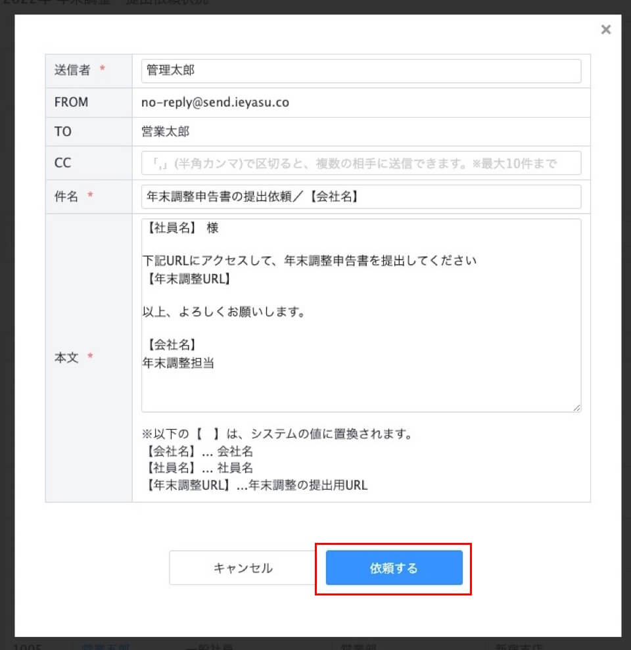
Task: Click the TO recipient 営業太郎
Action: (x=165, y=131)
